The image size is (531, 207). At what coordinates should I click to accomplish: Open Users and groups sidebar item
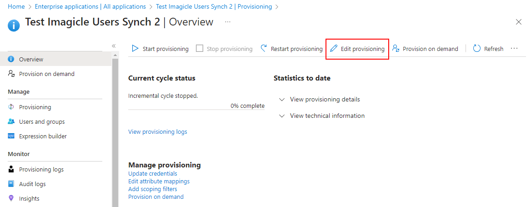pos(42,121)
